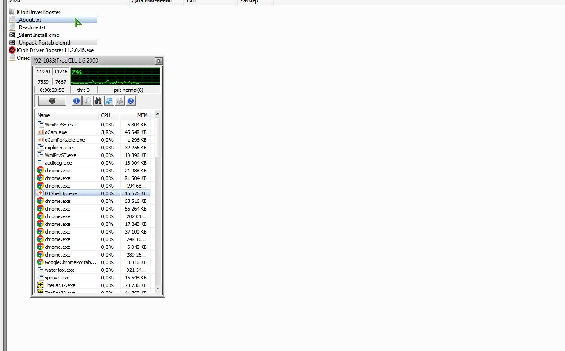Click the 15 676 КБ memory value

(x=136, y=193)
